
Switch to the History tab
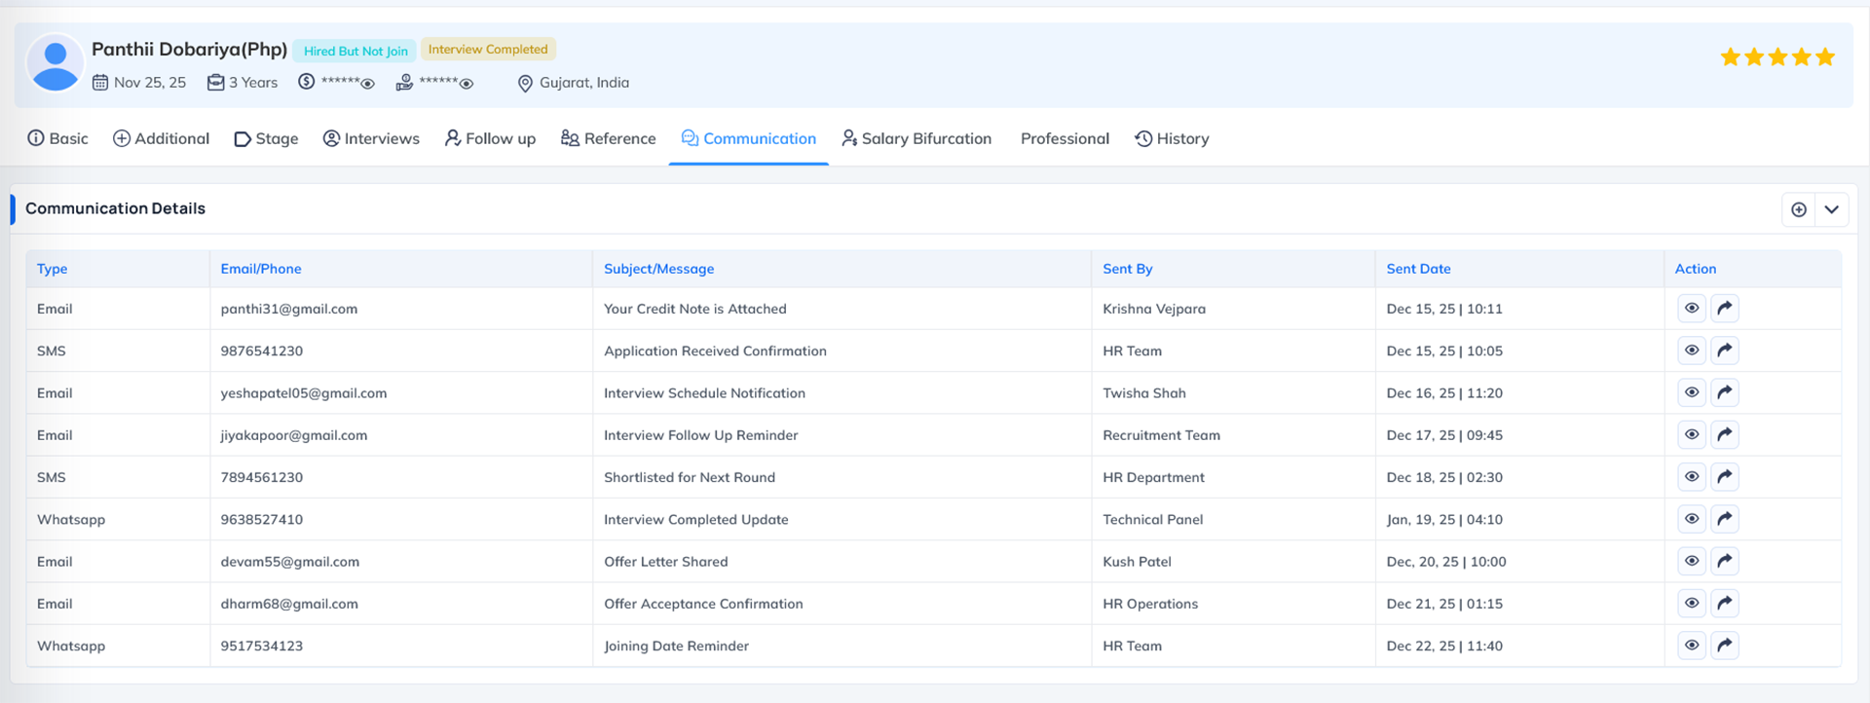click(1172, 138)
